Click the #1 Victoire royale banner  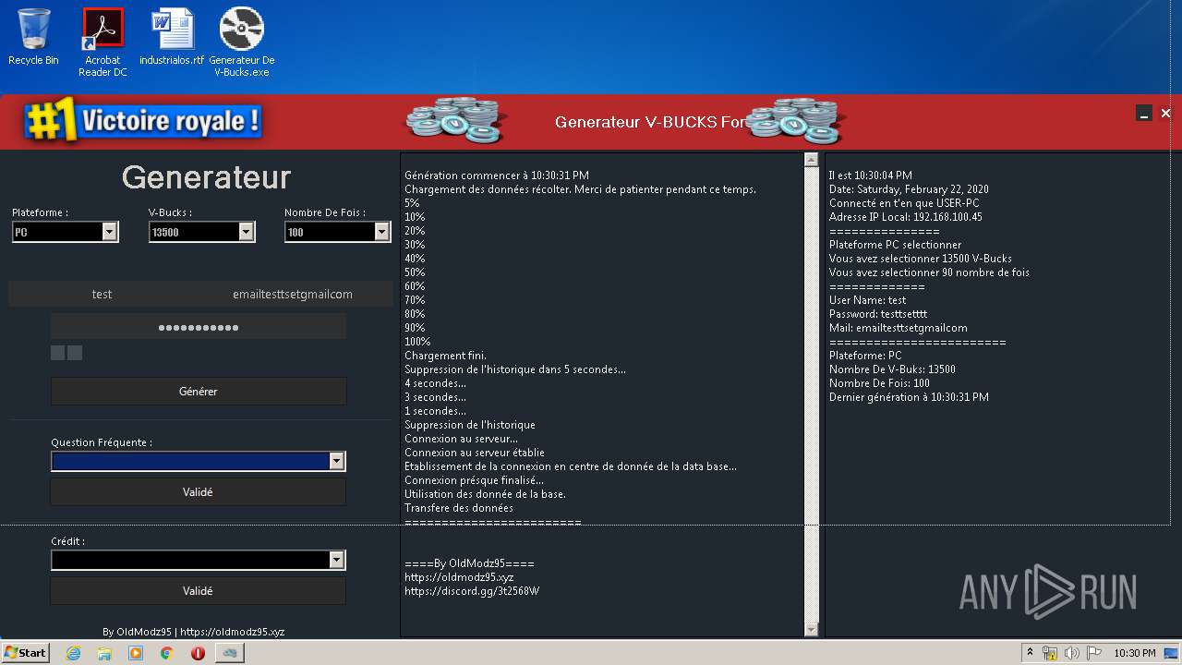[144, 121]
